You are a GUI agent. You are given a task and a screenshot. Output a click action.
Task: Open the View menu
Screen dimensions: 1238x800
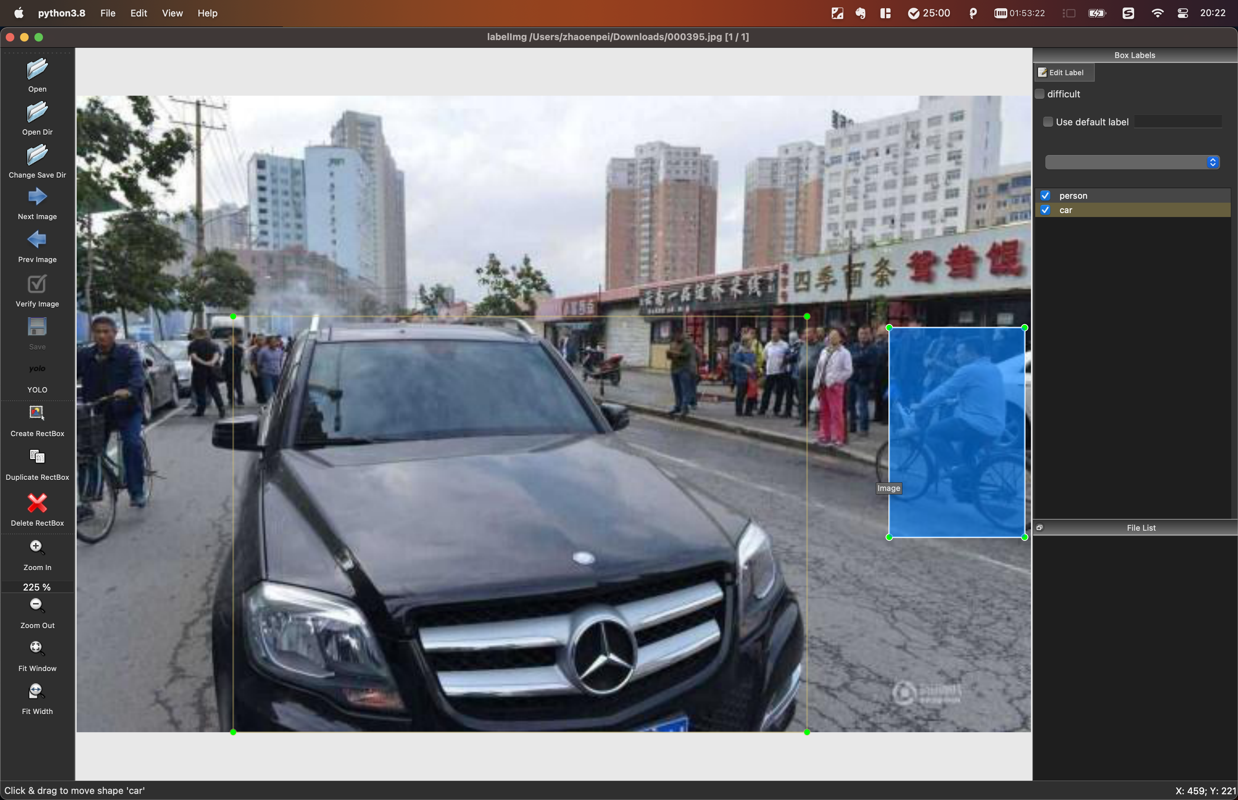(x=172, y=13)
